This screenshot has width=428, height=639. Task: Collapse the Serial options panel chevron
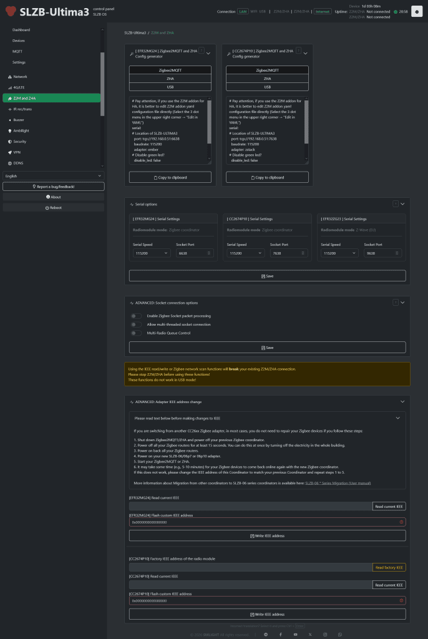tap(403, 203)
